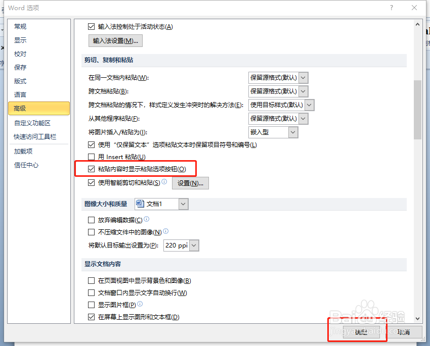430x346 pixels.
Task: Select 常规 category in sidebar
Action: click(x=39, y=27)
